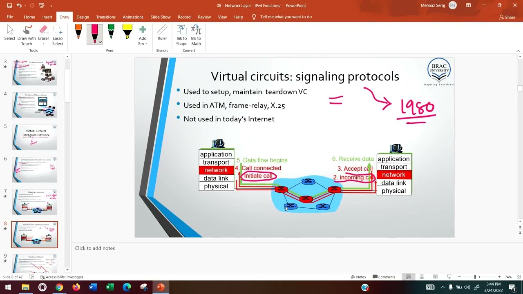523x294 pixels.
Task: Open the Transitions tab
Action: [x=106, y=17]
